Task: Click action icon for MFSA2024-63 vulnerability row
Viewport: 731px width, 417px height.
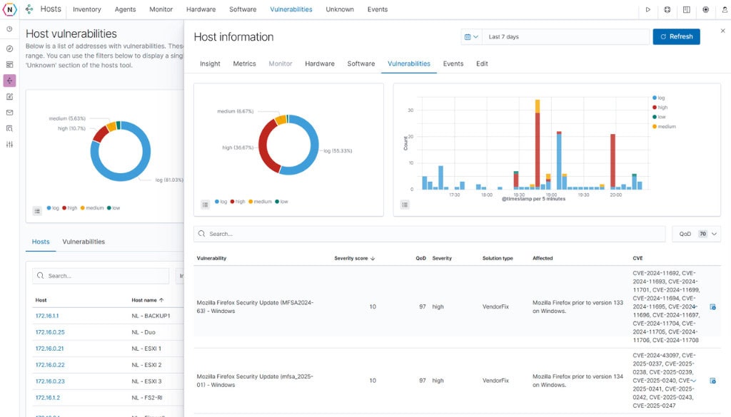Action: (712, 307)
